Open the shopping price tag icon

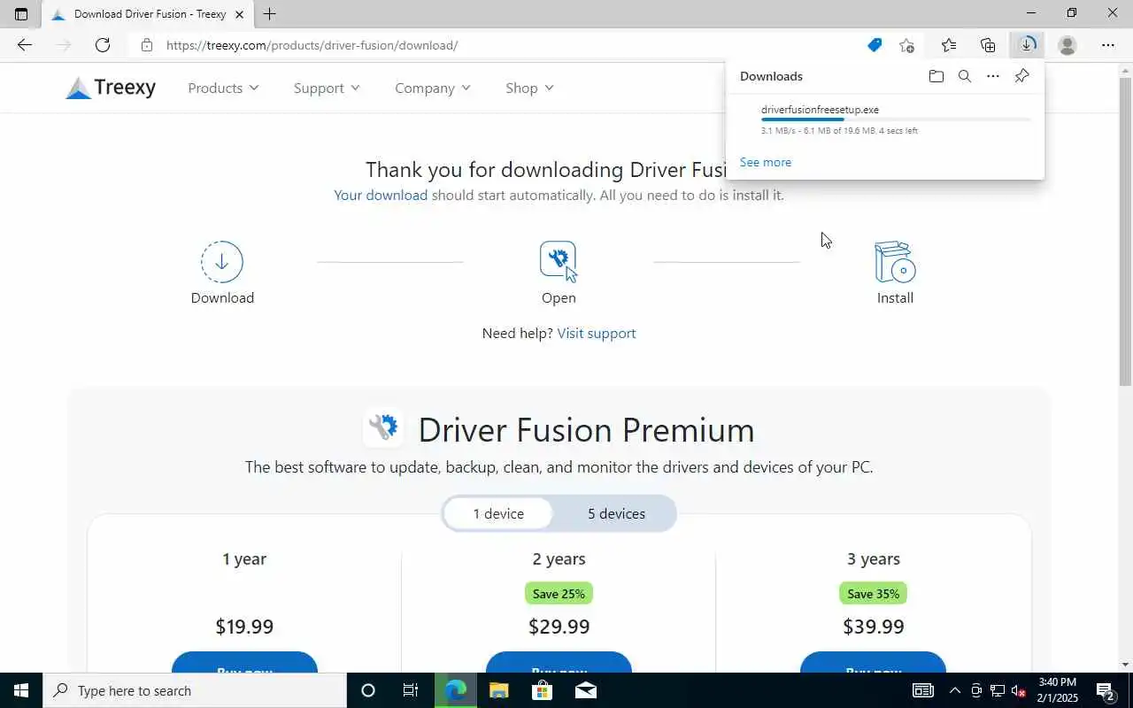click(x=875, y=45)
